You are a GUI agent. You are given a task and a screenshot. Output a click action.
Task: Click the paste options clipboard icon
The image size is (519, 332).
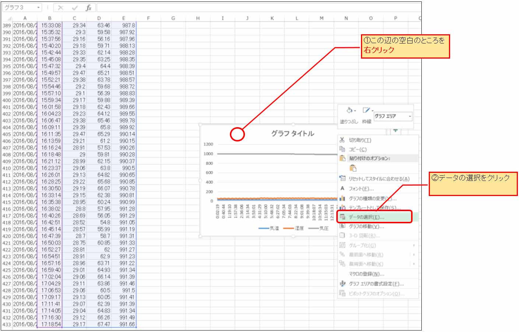pyautogui.click(x=353, y=168)
